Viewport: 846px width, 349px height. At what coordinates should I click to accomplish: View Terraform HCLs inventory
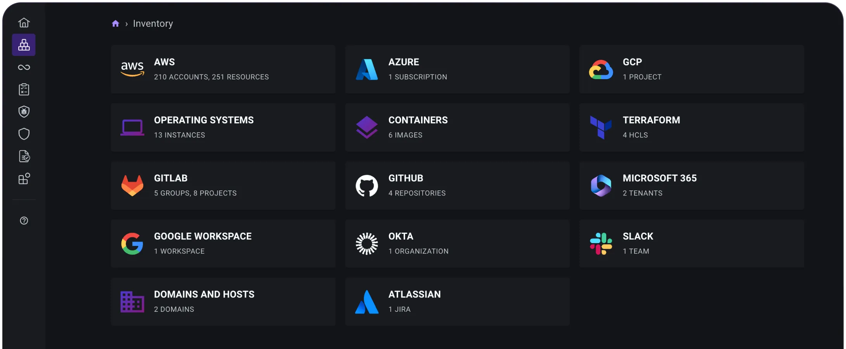[x=692, y=127]
